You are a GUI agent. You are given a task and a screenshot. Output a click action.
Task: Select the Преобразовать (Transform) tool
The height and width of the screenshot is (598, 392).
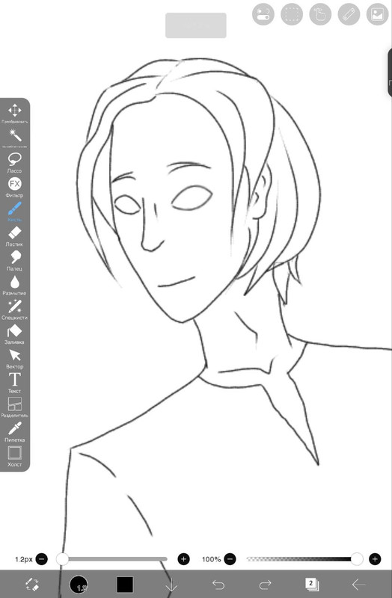(x=14, y=113)
